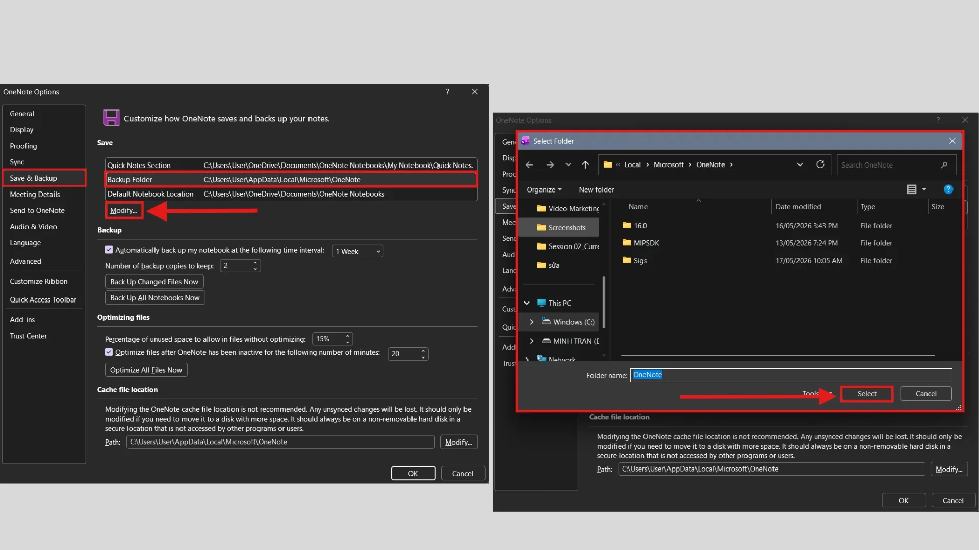
Task: Change the folder view layout icon
Action: tap(912, 189)
